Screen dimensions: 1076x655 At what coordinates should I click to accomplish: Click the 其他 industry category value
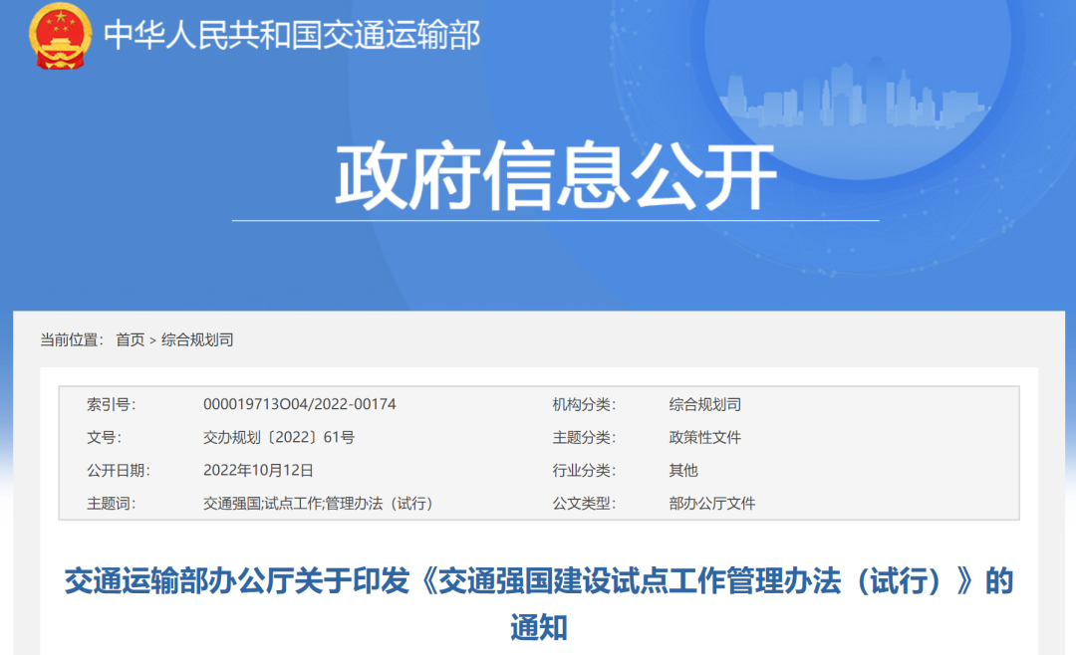point(683,470)
